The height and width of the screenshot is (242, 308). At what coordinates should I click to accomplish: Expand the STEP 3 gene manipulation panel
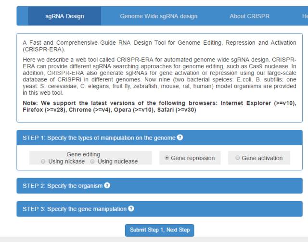pyautogui.click(x=159, y=209)
